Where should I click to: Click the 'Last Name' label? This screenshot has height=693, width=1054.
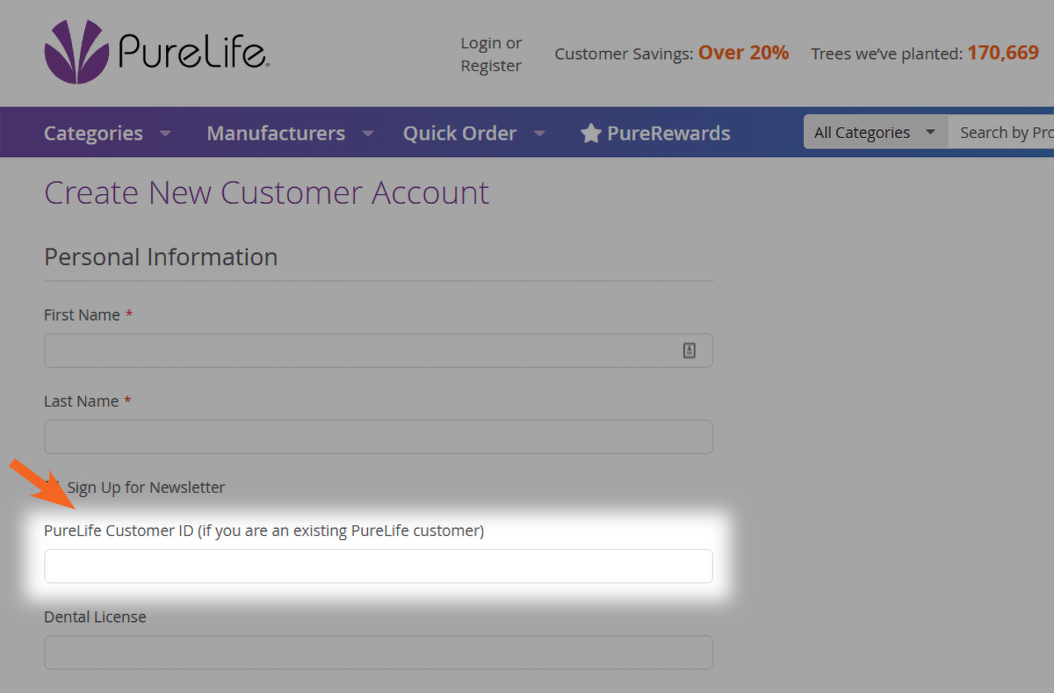click(81, 401)
